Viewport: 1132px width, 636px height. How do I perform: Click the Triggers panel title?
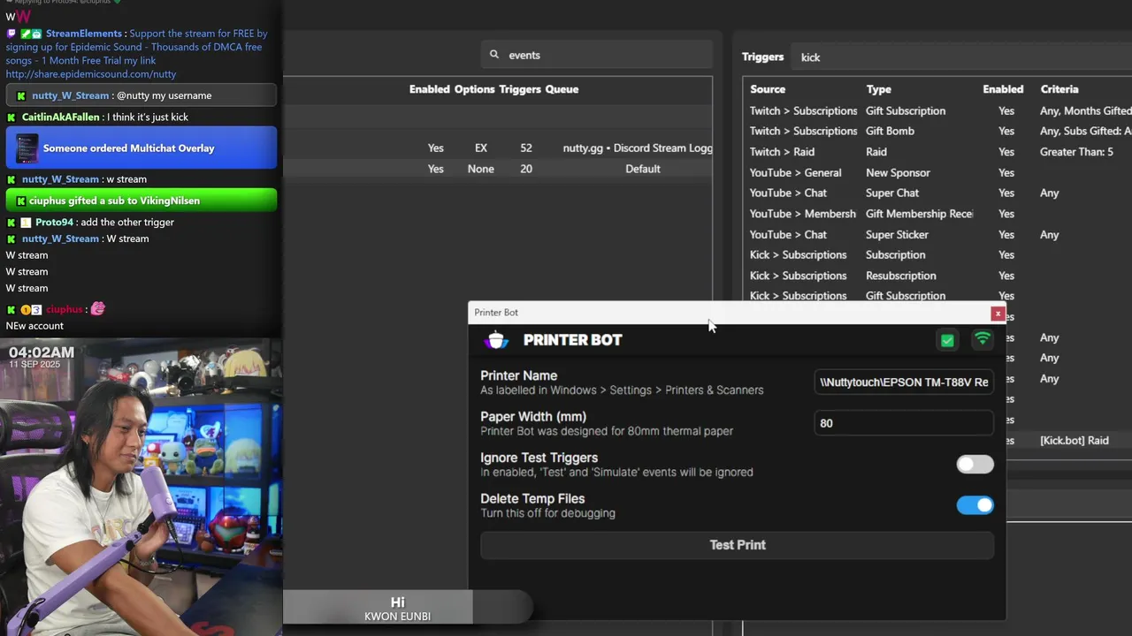(x=762, y=57)
